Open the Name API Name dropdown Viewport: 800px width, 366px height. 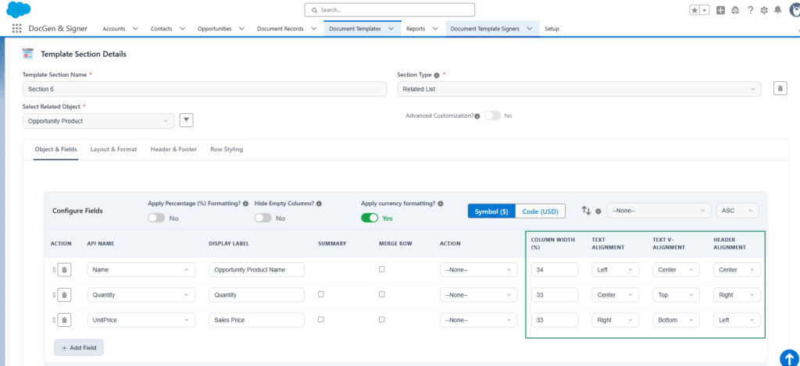click(141, 270)
